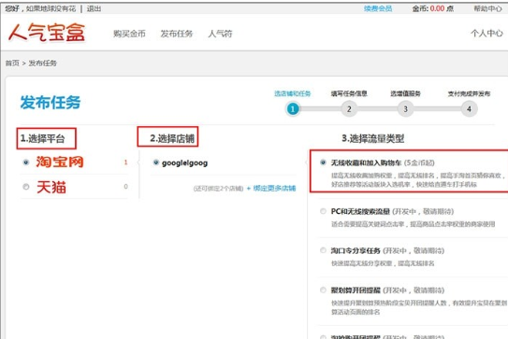
Task: Select the 淘宝网 platform radio button
Action: 26,162
